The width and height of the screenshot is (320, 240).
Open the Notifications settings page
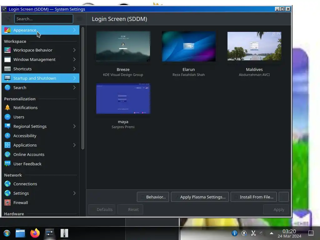[x=40, y=107]
